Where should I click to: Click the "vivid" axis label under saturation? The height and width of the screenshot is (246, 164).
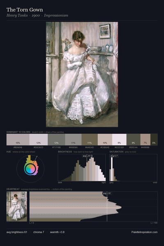click(x=155, y=182)
